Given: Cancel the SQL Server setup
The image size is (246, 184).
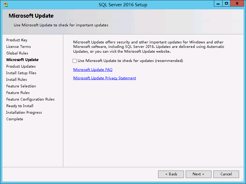Looking at the screenshot, I should pyautogui.click(x=226, y=174).
